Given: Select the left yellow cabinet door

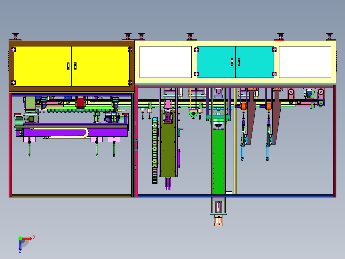Looking at the screenshot, I should (43, 66).
